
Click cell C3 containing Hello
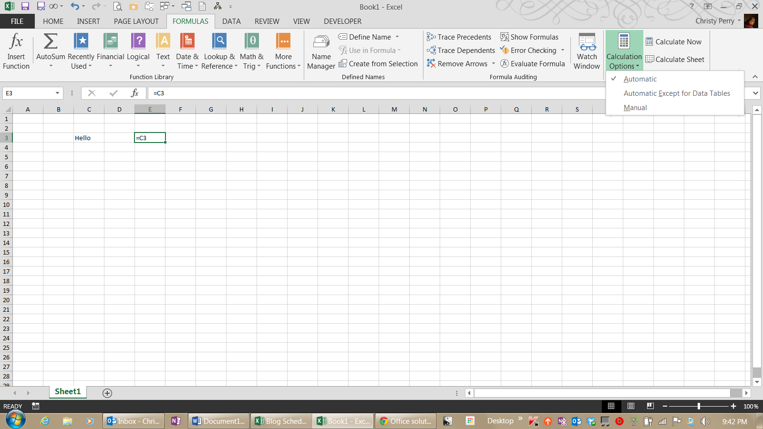click(x=89, y=138)
